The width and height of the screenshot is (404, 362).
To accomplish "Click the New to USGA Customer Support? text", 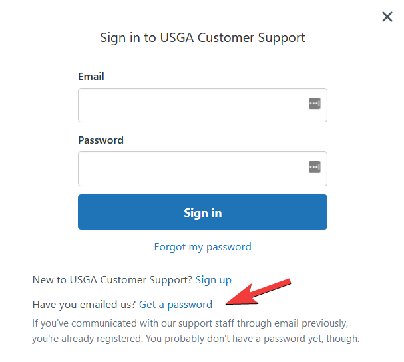I will click(112, 280).
